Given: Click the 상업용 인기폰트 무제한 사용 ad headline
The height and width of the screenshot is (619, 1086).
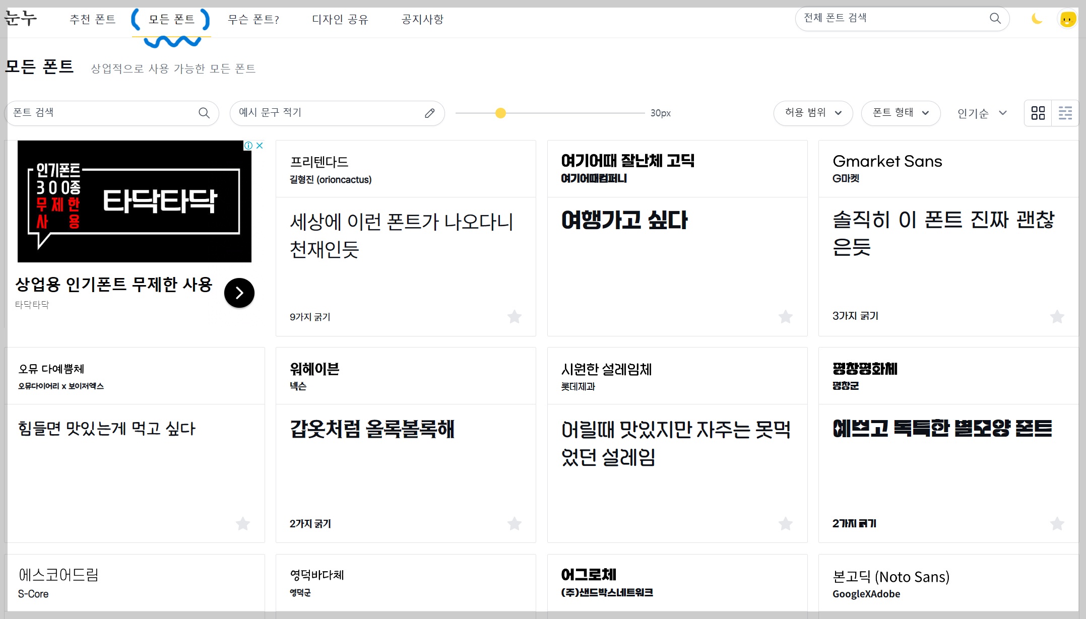Looking at the screenshot, I should point(114,285).
